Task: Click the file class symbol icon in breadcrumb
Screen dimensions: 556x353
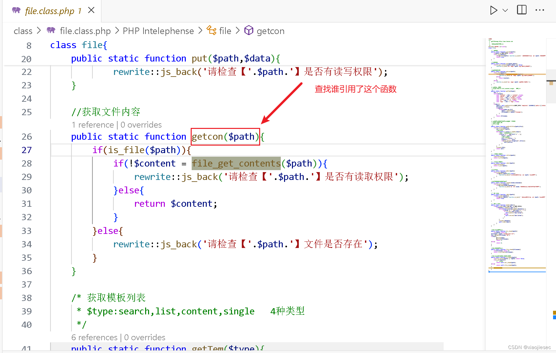Action: (212, 30)
